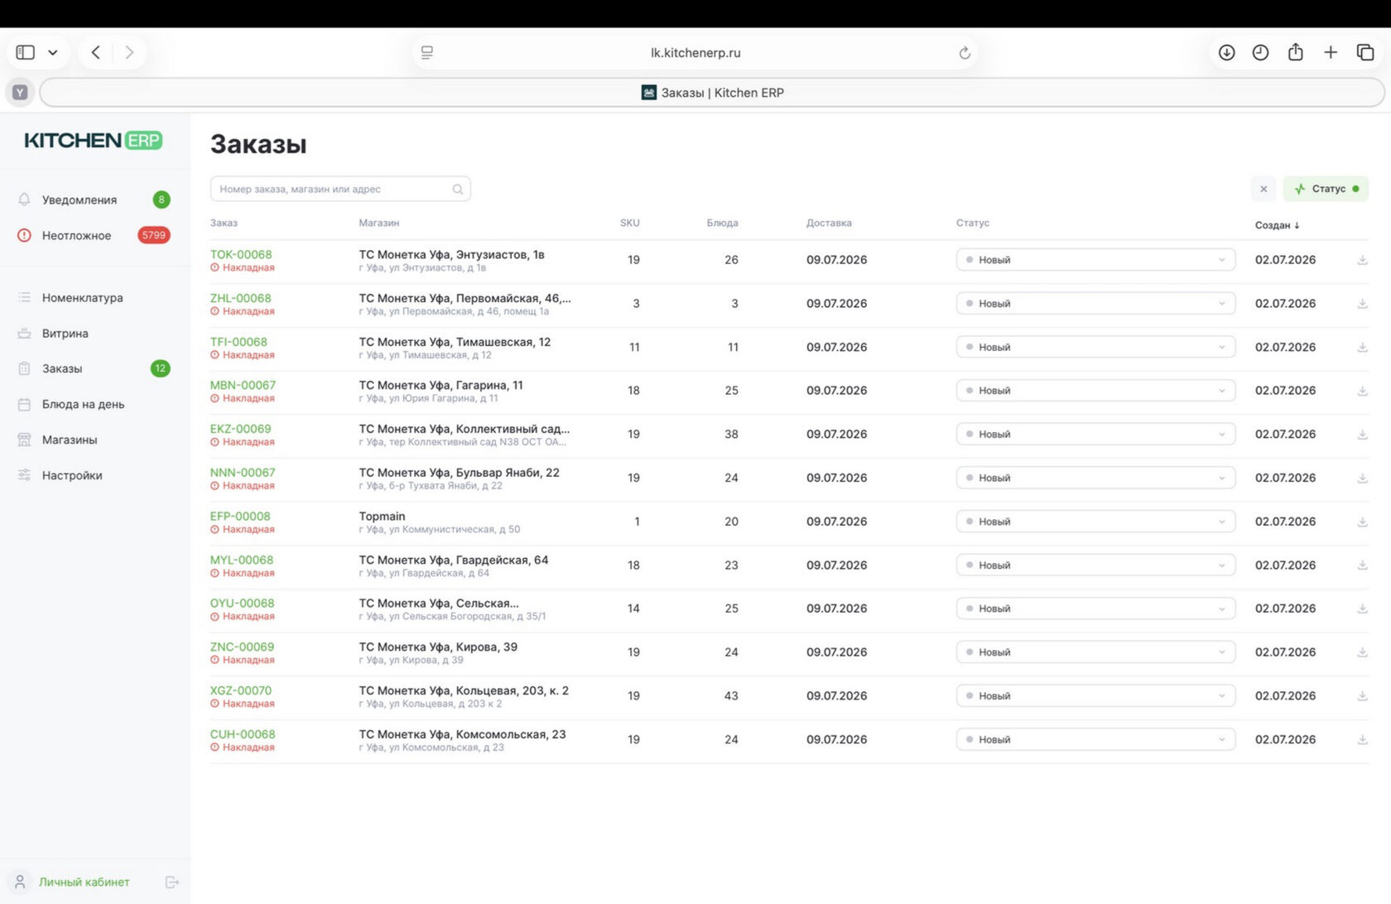Image resolution: width=1391 pixels, height=904 pixels.
Task: Show the tab overview
Action: click(x=1365, y=52)
